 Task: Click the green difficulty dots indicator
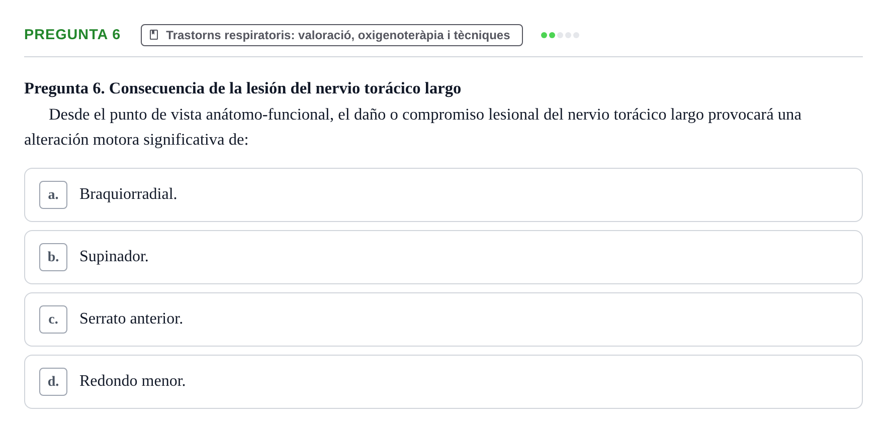point(560,35)
